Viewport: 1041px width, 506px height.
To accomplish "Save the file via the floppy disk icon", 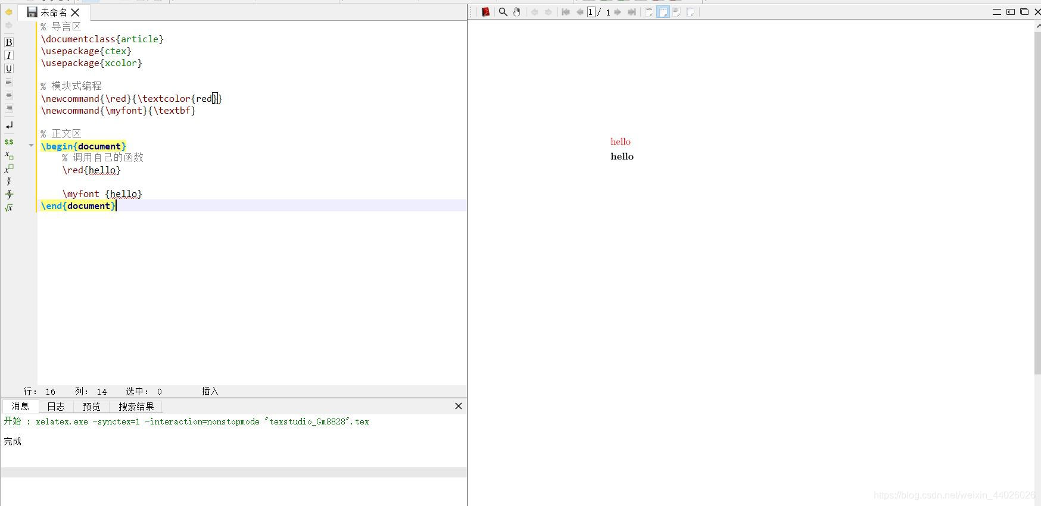I will click(x=32, y=12).
